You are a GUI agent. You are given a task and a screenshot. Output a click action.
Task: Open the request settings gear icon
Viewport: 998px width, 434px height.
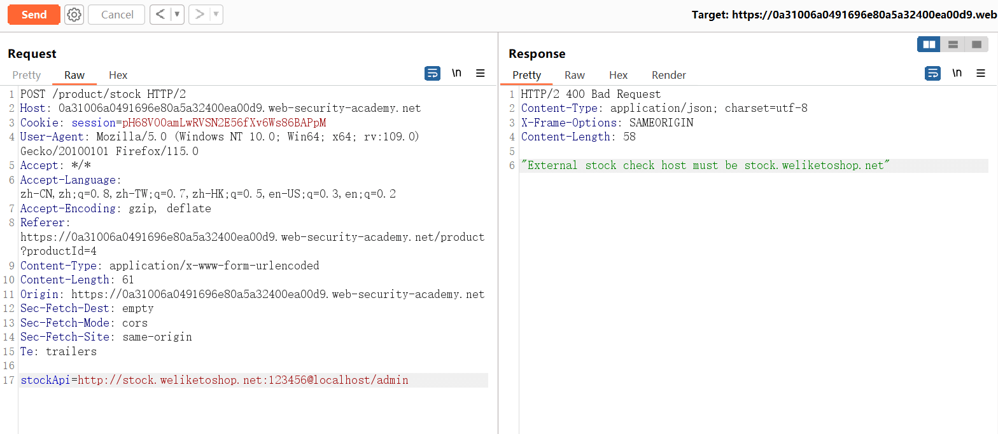pyautogui.click(x=74, y=15)
